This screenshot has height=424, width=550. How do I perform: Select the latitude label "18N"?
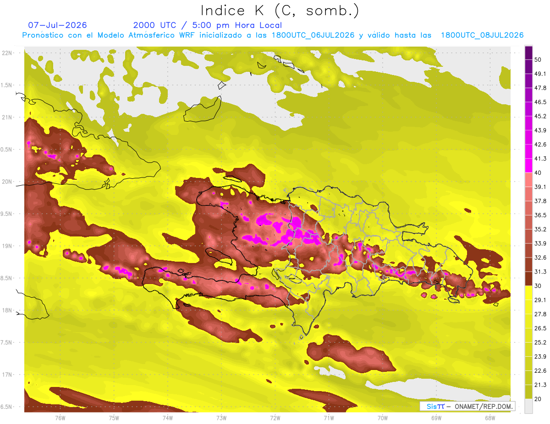click(x=6, y=310)
